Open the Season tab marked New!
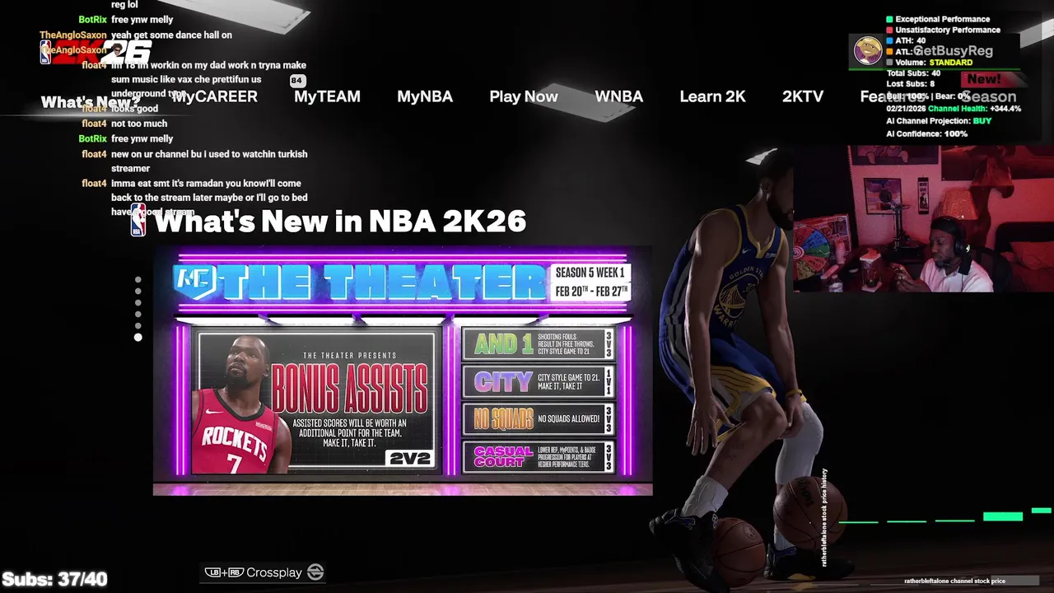Viewport: 1054px width, 593px height. coord(989,96)
